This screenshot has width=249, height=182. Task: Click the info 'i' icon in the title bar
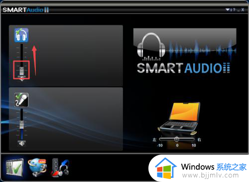coord(231,10)
